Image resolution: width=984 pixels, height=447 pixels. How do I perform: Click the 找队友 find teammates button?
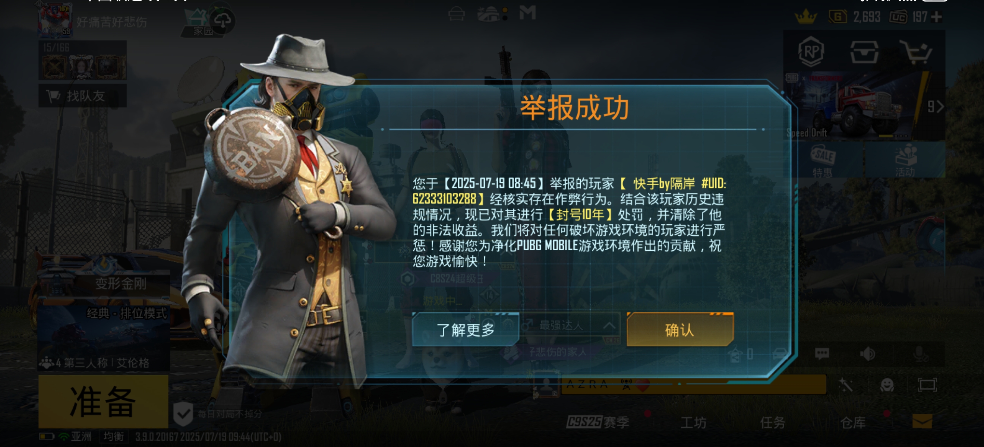point(82,96)
